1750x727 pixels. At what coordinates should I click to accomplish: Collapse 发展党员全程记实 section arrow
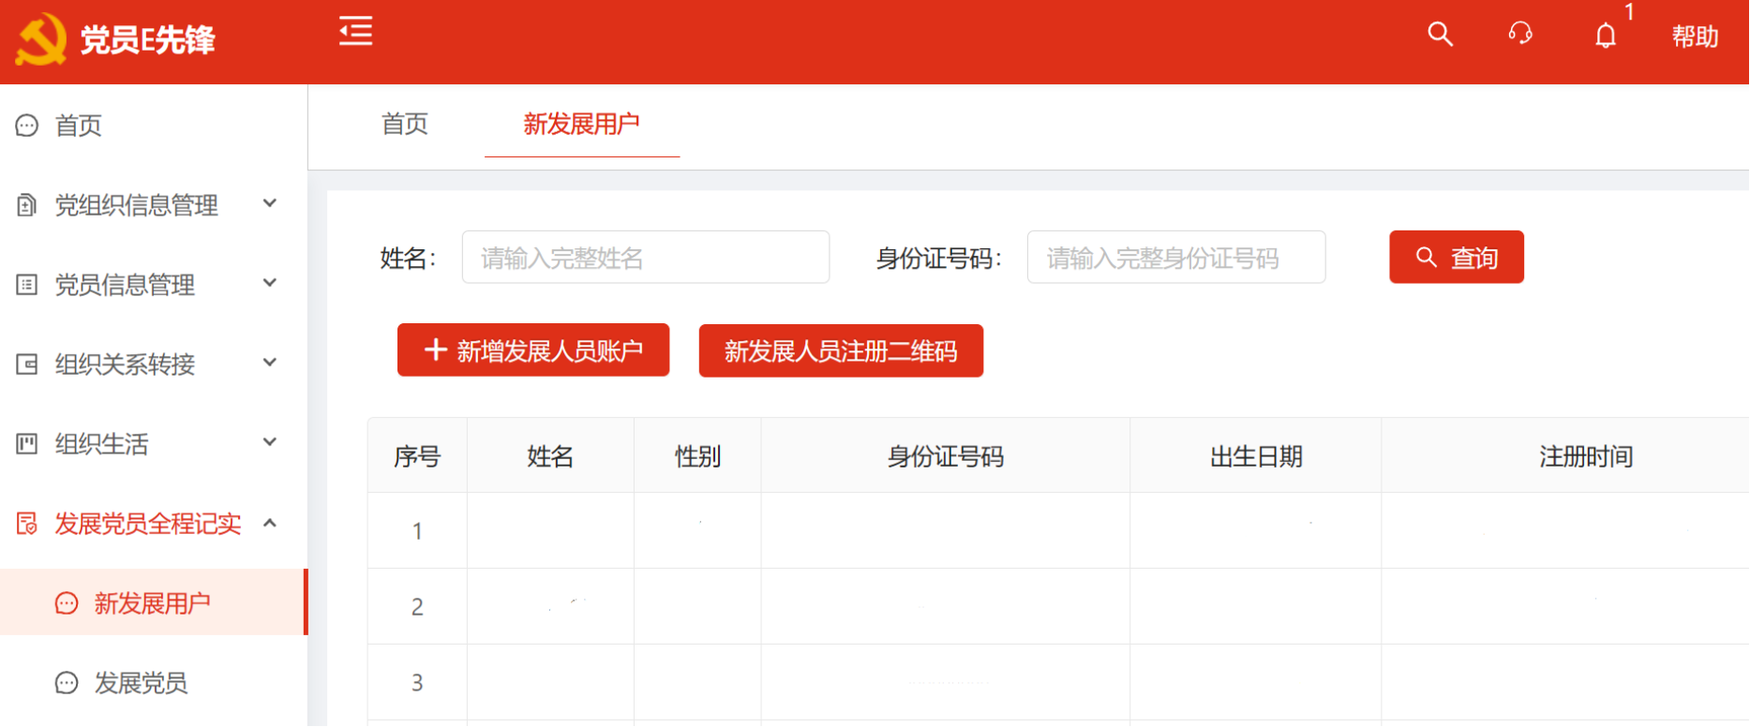270,523
